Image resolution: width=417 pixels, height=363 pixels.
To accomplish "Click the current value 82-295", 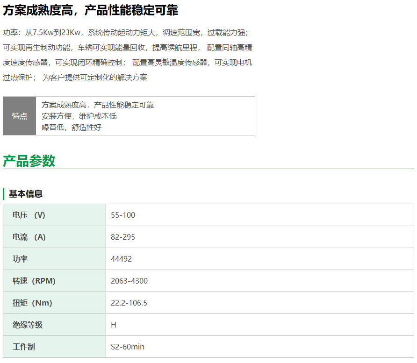I will (123, 237).
